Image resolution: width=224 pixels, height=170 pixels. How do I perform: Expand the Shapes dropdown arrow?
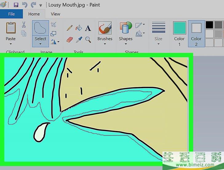click(126, 44)
